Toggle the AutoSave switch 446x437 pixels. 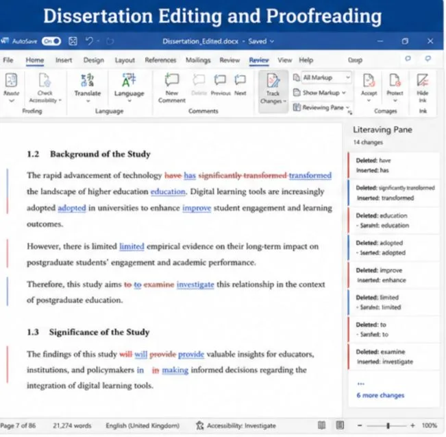pyautogui.click(x=51, y=41)
